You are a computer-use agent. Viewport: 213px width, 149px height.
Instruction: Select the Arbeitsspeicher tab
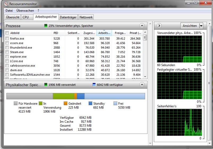[46, 17]
